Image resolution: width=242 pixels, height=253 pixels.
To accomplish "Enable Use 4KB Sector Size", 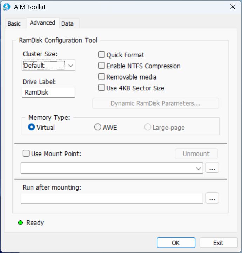I will [101, 88].
